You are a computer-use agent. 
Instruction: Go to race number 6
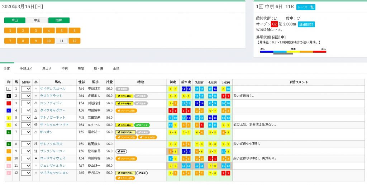pyautogui.click(x=75, y=30)
